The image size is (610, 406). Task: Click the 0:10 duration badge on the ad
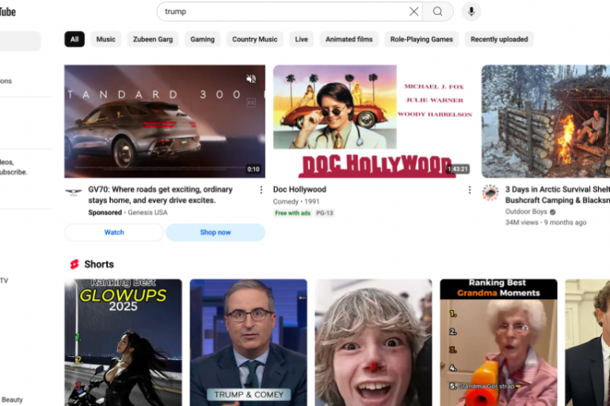coord(254,169)
